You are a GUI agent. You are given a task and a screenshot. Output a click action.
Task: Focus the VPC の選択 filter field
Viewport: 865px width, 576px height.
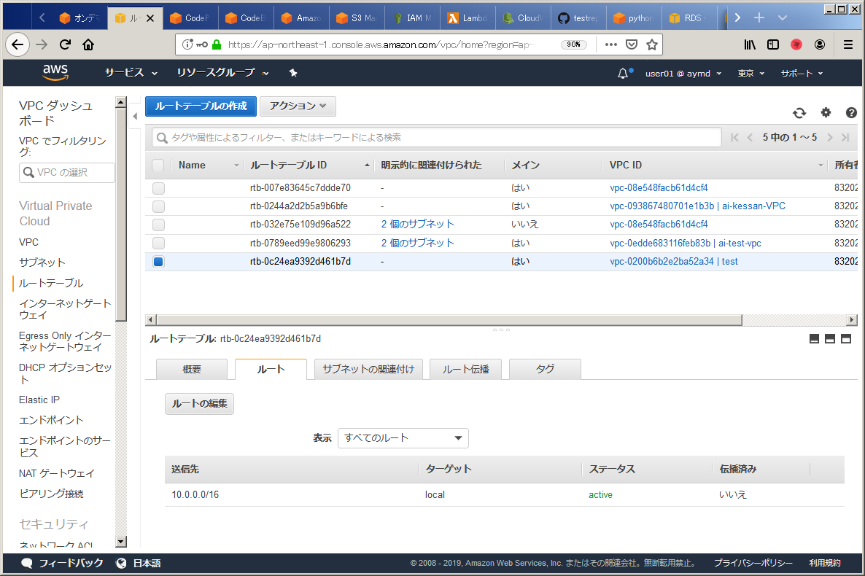pyautogui.click(x=67, y=173)
